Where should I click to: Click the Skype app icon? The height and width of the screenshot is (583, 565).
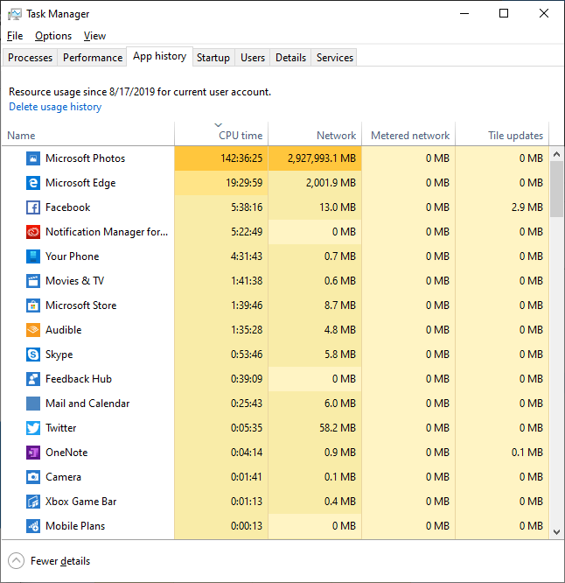pyautogui.click(x=33, y=355)
